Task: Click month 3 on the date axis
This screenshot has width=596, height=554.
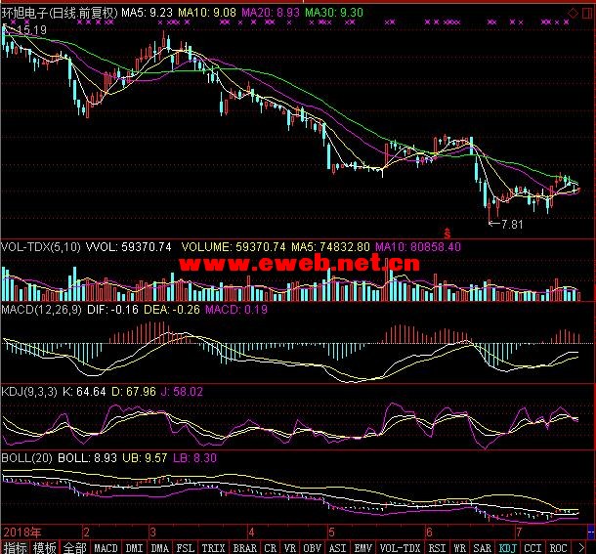Action: pyautogui.click(x=152, y=532)
